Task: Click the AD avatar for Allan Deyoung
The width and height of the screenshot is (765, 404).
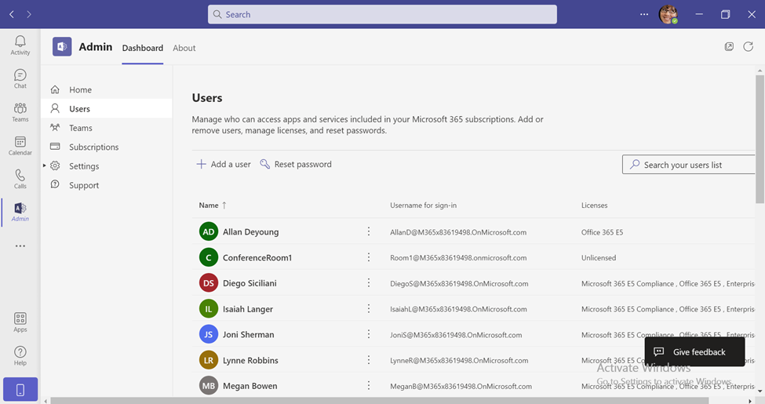Action: click(x=209, y=231)
